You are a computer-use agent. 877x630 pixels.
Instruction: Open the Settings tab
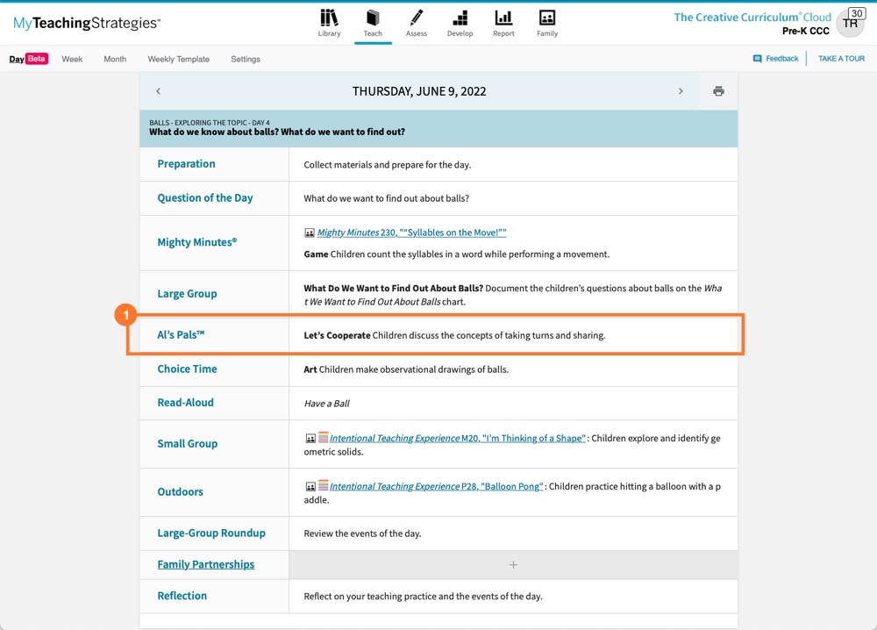(246, 59)
